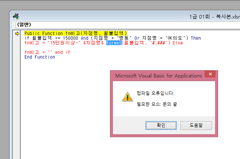Click the VBA application icon in title bar
240x159 pixels.
(x=16, y=16)
